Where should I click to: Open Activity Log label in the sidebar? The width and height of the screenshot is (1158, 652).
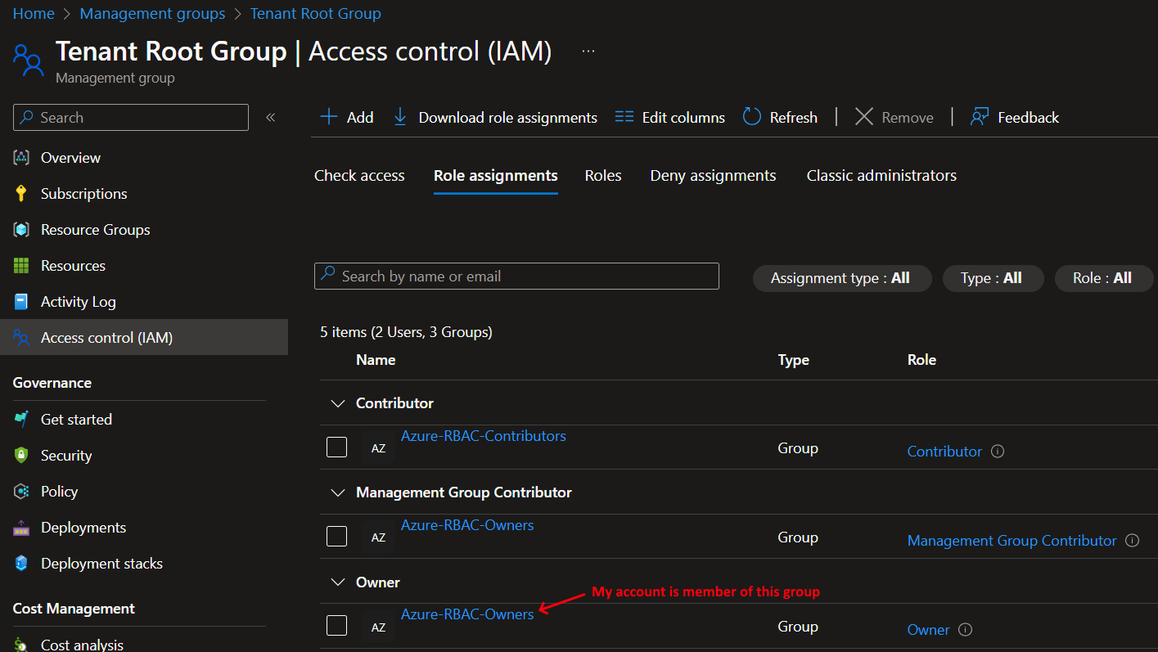[79, 302]
